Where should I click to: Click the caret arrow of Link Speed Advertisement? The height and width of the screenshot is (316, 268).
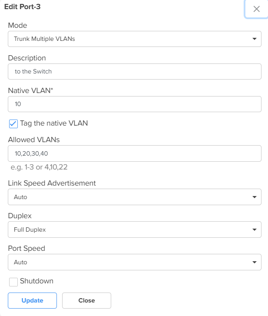point(255,197)
